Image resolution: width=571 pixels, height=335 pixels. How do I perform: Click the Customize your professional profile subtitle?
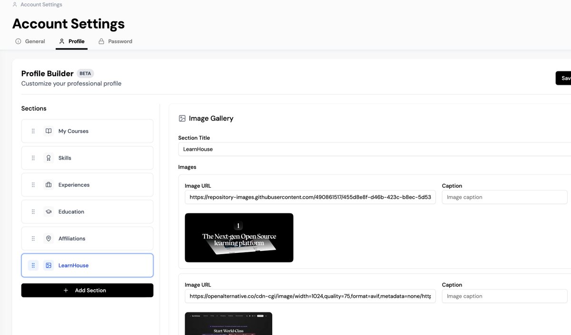click(71, 84)
